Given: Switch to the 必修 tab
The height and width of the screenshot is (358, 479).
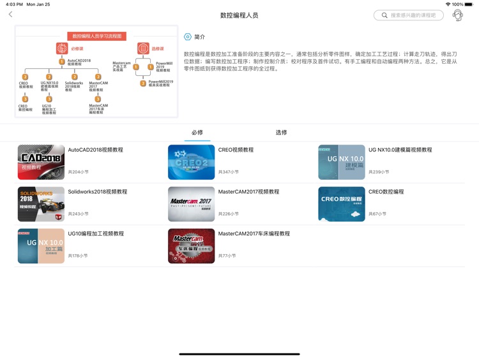Looking at the screenshot, I should (197, 132).
